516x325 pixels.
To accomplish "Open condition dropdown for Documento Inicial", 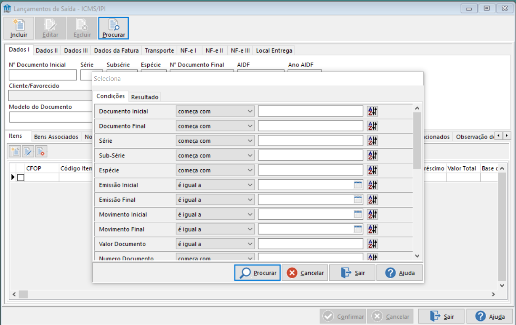I will [x=215, y=111].
